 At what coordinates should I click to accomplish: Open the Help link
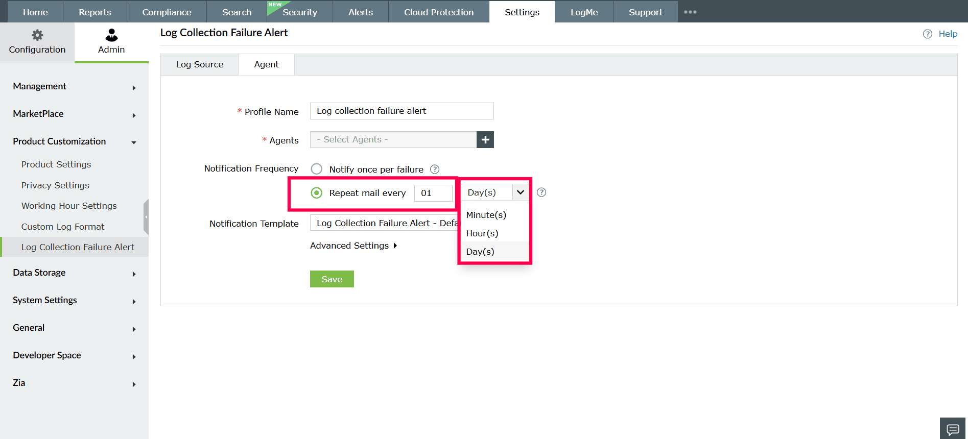948,34
